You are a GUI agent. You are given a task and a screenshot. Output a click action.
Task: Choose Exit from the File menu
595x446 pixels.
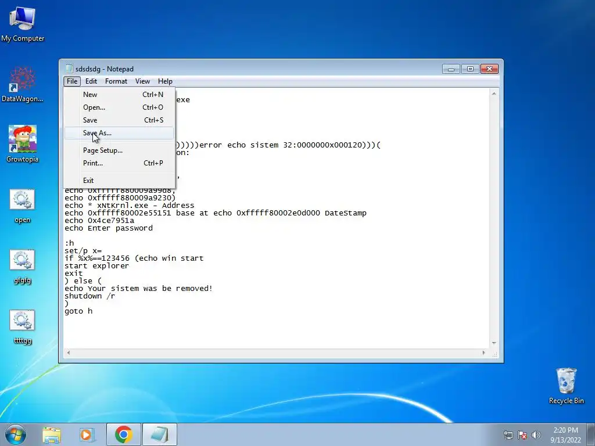(120, 181)
